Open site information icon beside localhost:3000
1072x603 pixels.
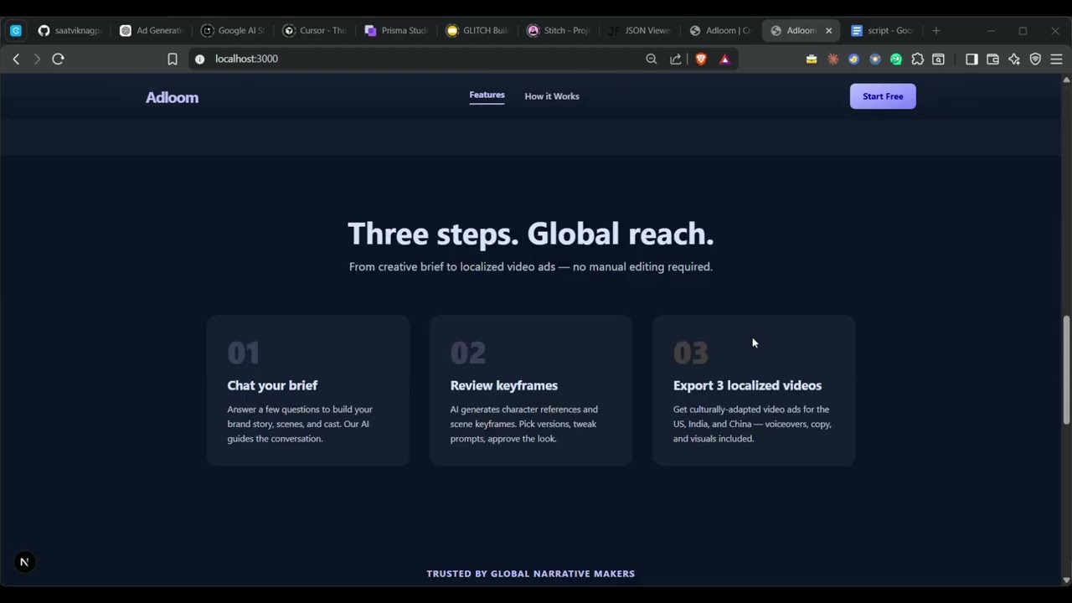pyautogui.click(x=199, y=59)
